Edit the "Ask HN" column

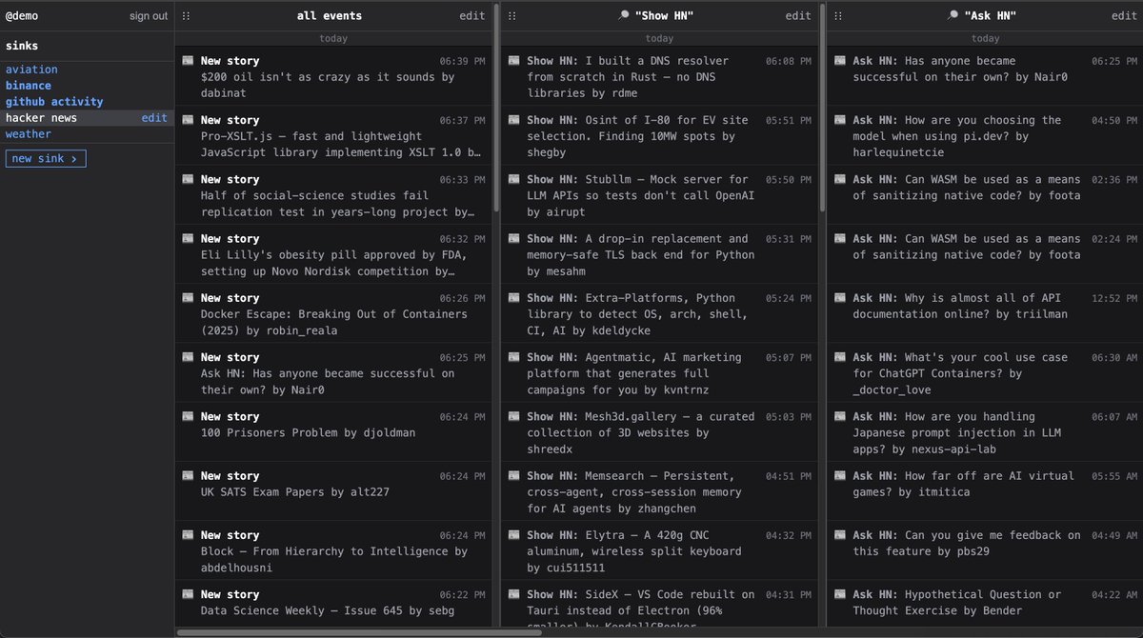[x=1124, y=16]
